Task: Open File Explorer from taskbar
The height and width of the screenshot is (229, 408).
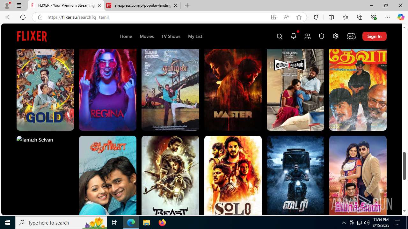Action: 147,223
